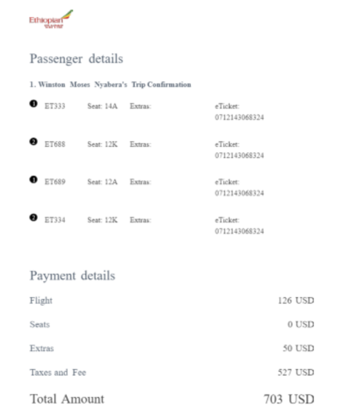Image resolution: width=344 pixels, height=420 pixels.
Task: Click Seat 14A on flight ET333
Action: 103,106
